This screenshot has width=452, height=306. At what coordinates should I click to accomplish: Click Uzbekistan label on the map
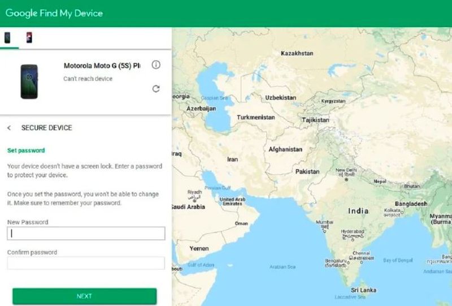280,98
